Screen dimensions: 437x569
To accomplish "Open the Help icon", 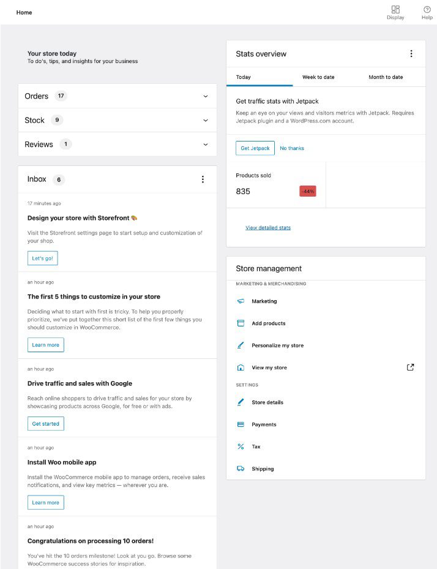I will [x=427, y=10].
